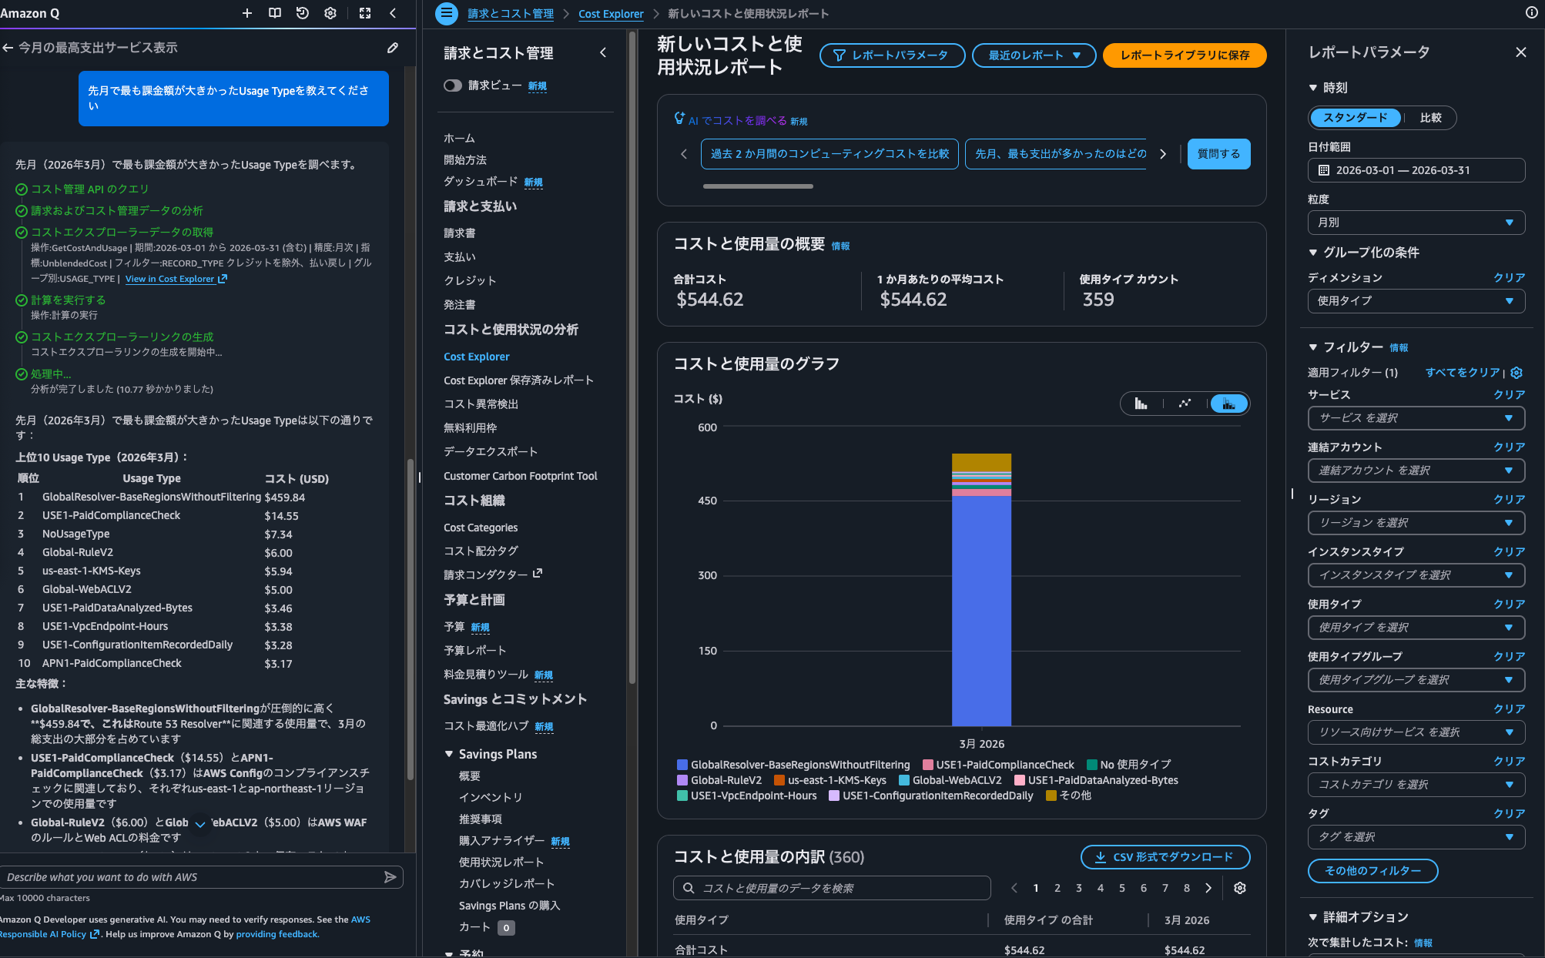The image size is (1545, 958).
Task: Open Amazon Q conversation history
Action: pos(302,13)
